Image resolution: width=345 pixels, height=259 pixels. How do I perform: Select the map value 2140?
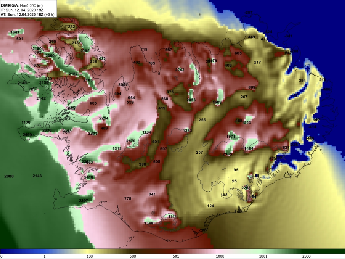pos(22,83)
